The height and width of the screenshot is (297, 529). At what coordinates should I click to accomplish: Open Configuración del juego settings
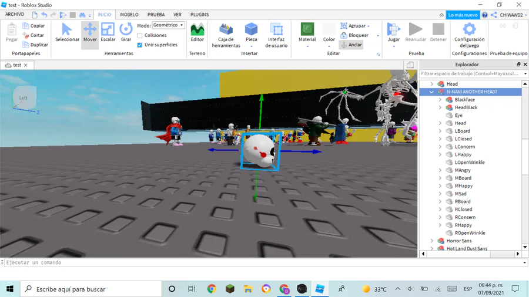coord(469,35)
